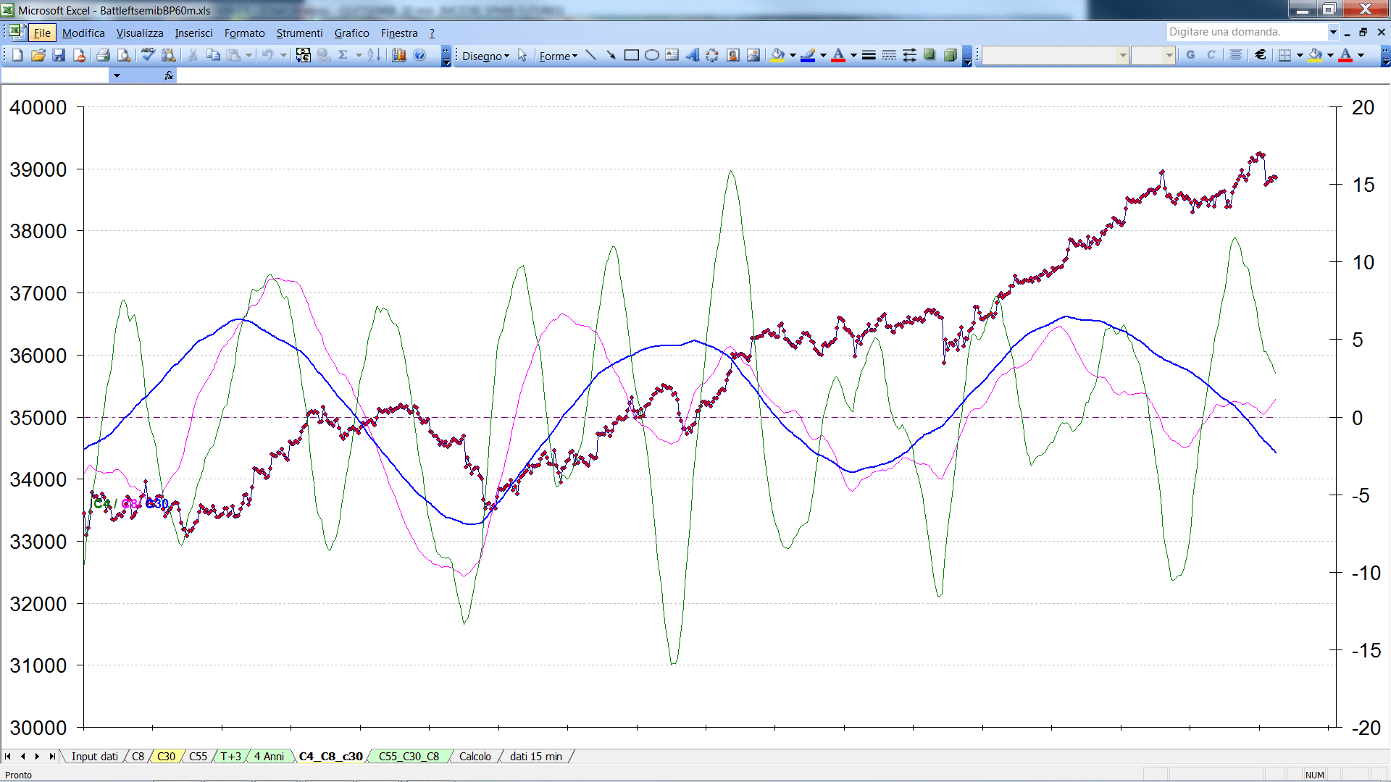Image resolution: width=1391 pixels, height=782 pixels.
Task: Select the Rectangle drawing tool
Action: [631, 55]
